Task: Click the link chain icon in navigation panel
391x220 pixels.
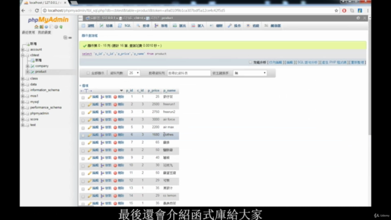Action: (x=70, y=37)
